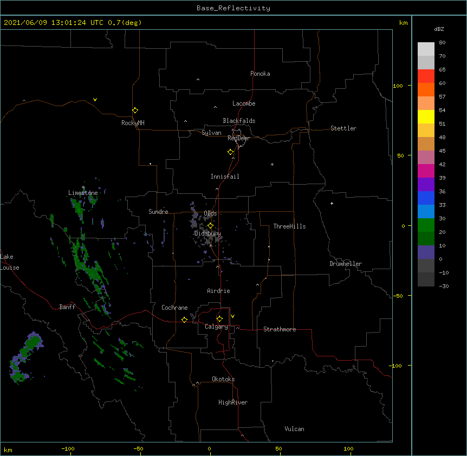
Task: Click the Ponoka town label
Action: click(260, 74)
